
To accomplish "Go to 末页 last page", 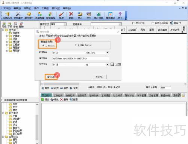I will (x=74, y=88).
